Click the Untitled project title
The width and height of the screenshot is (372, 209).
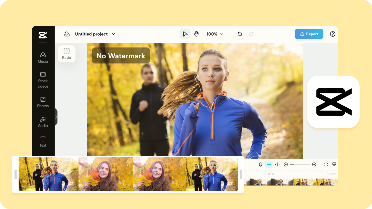(91, 34)
